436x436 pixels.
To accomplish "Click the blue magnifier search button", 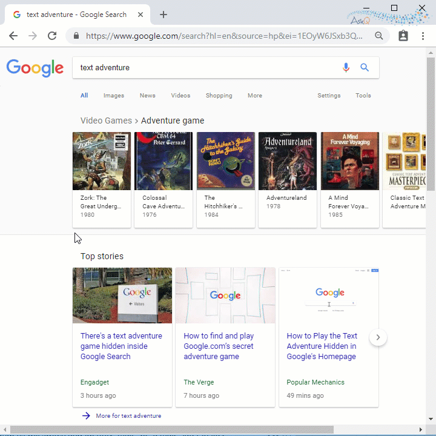I will (x=365, y=68).
